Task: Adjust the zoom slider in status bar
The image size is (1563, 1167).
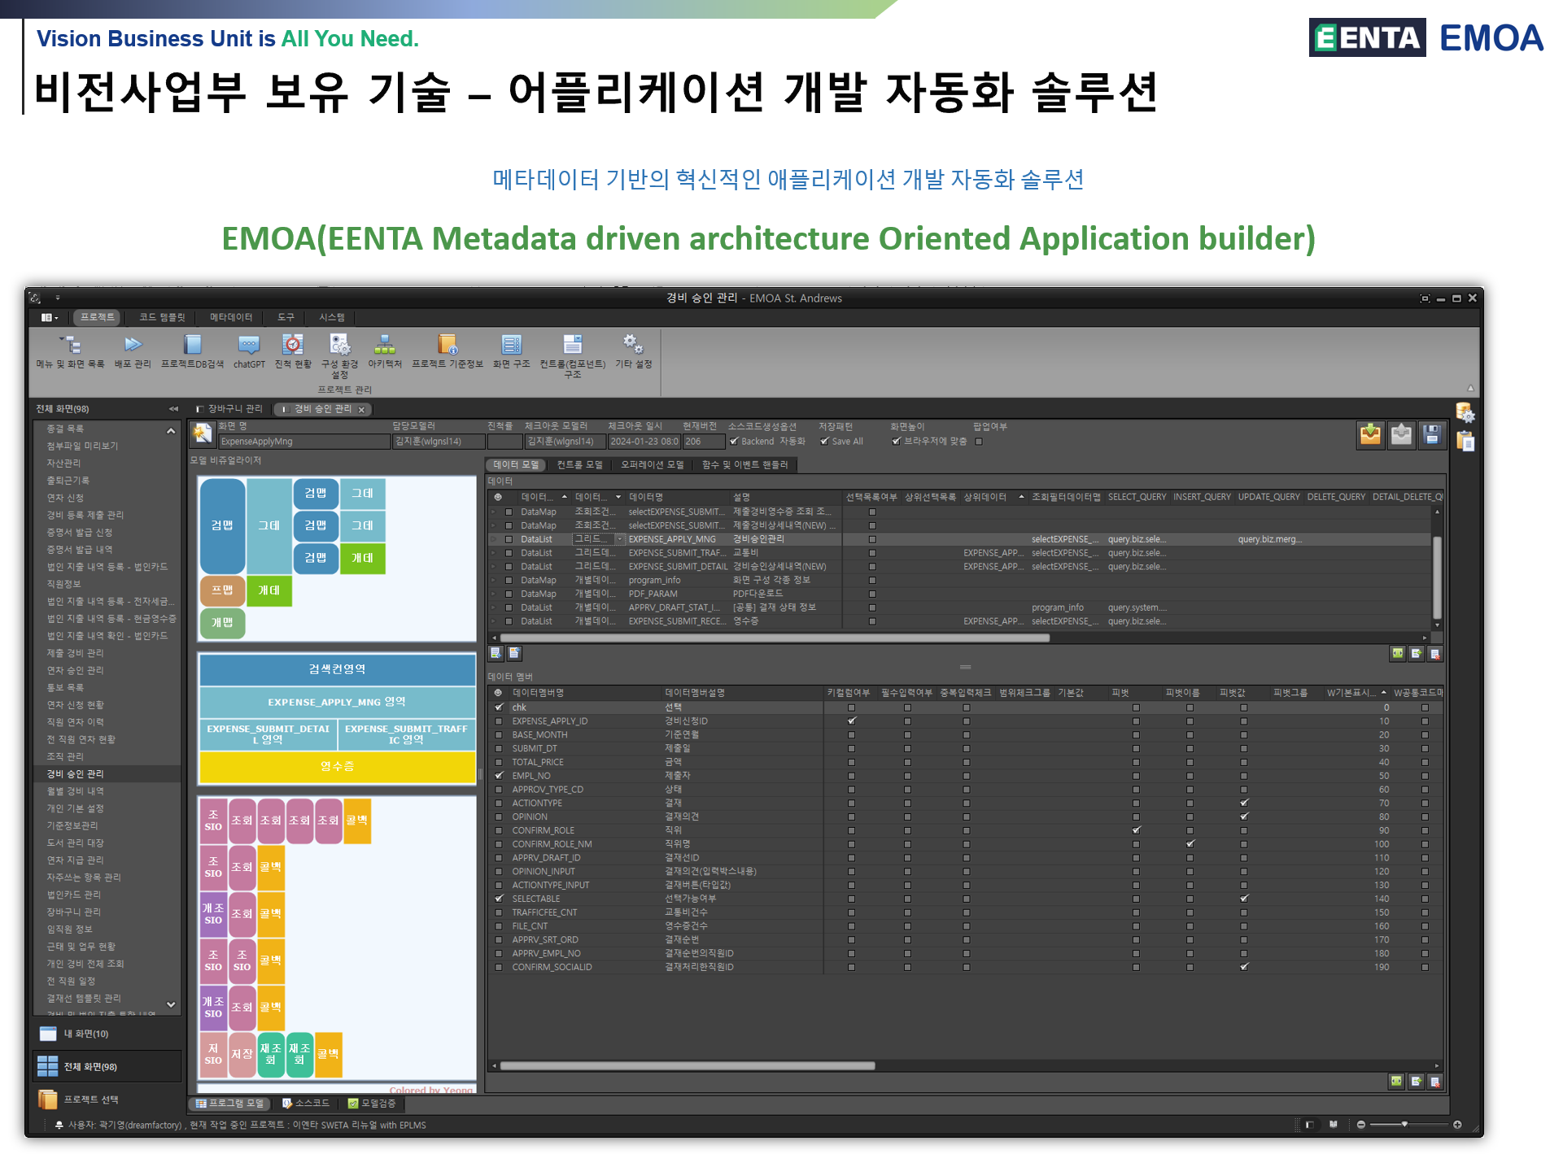Action: pyautogui.click(x=1404, y=1125)
